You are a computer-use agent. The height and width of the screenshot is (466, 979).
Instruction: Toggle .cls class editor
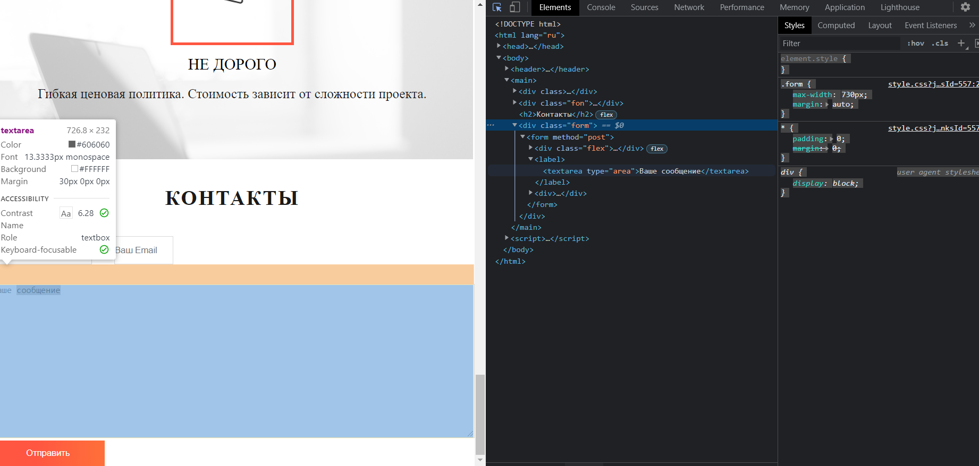[x=940, y=44]
